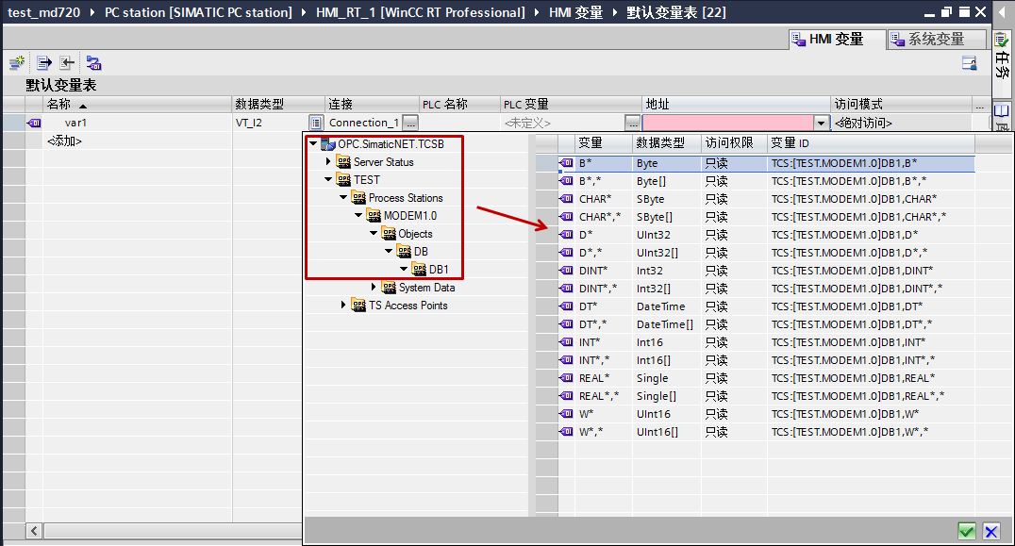Image resolution: width=1015 pixels, height=546 pixels.
Task: Click PC station [SIMATIC PC station] breadcrumb
Action: click(198, 12)
